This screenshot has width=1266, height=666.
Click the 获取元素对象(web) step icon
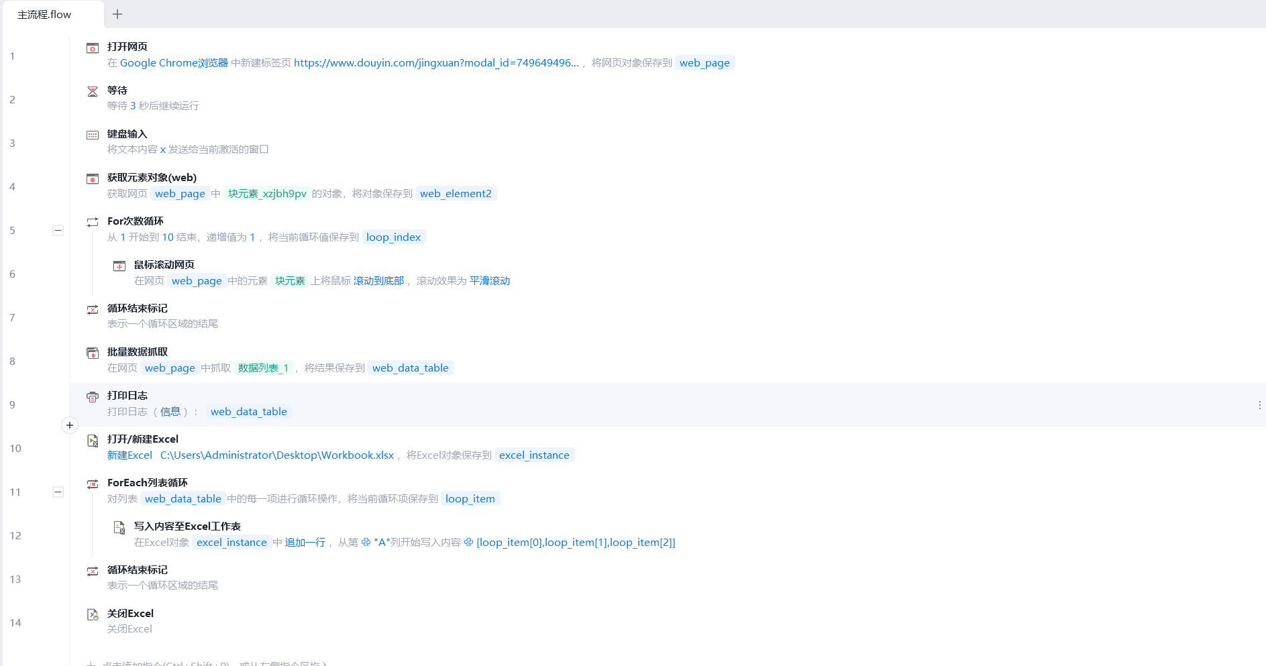[x=93, y=178]
